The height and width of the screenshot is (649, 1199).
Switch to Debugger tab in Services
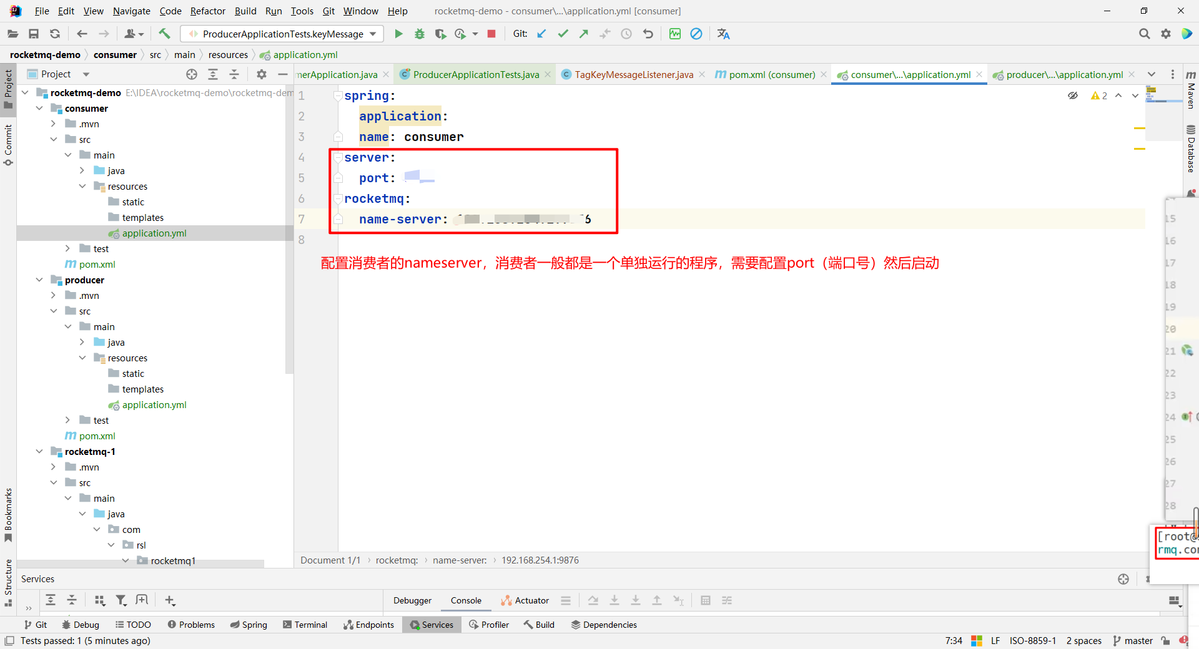coord(412,600)
